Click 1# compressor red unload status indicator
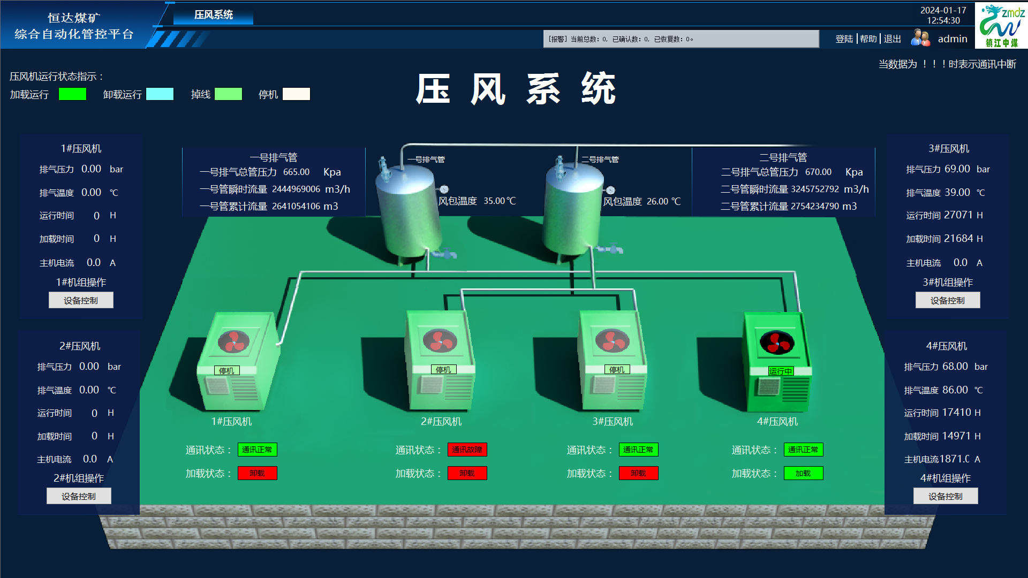 tap(257, 473)
